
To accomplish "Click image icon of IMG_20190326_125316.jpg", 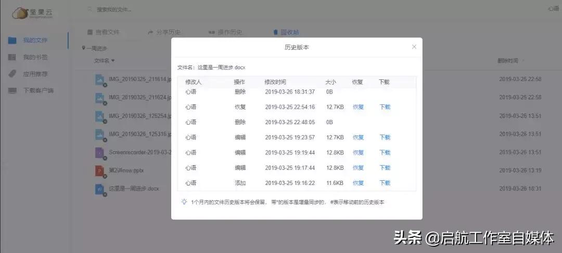I will coord(99,134).
